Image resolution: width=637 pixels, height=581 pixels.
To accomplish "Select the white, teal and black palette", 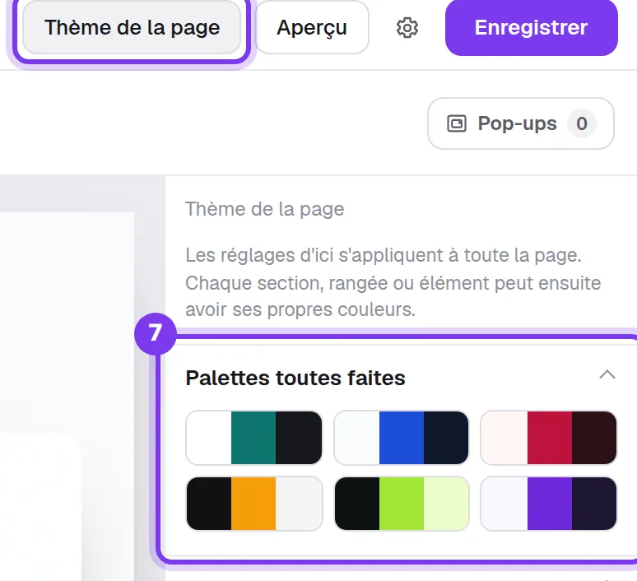I will click(x=254, y=438).
